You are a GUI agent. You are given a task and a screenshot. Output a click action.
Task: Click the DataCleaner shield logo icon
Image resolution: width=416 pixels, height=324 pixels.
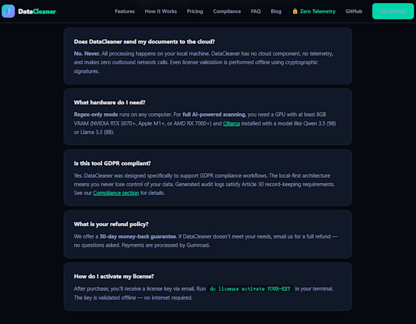tap(8, 11)
